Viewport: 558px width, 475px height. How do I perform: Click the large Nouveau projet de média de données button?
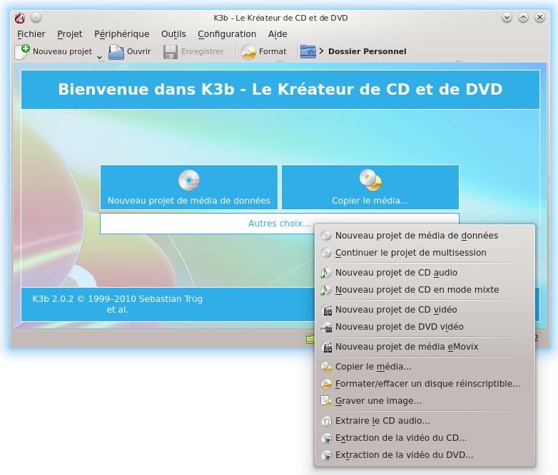[189, 187]
